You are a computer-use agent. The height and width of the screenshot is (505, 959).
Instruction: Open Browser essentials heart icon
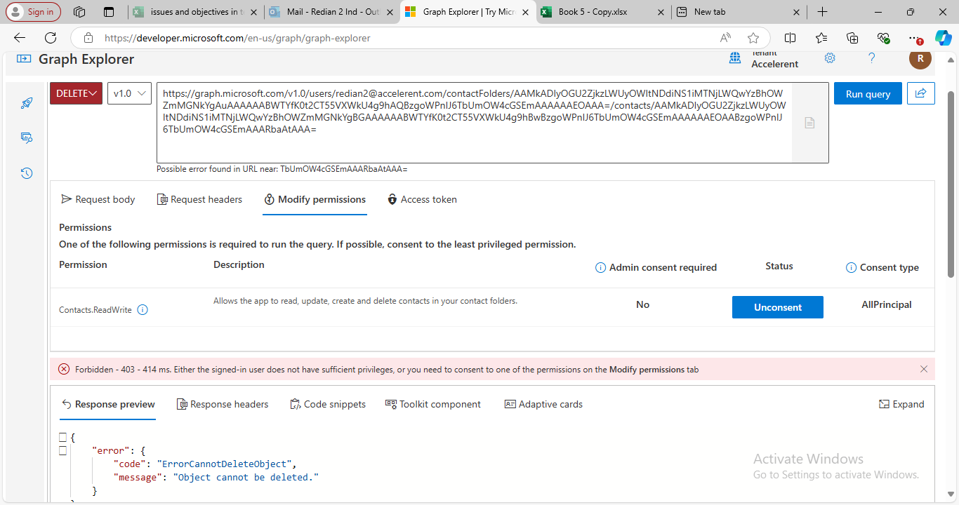883,38
